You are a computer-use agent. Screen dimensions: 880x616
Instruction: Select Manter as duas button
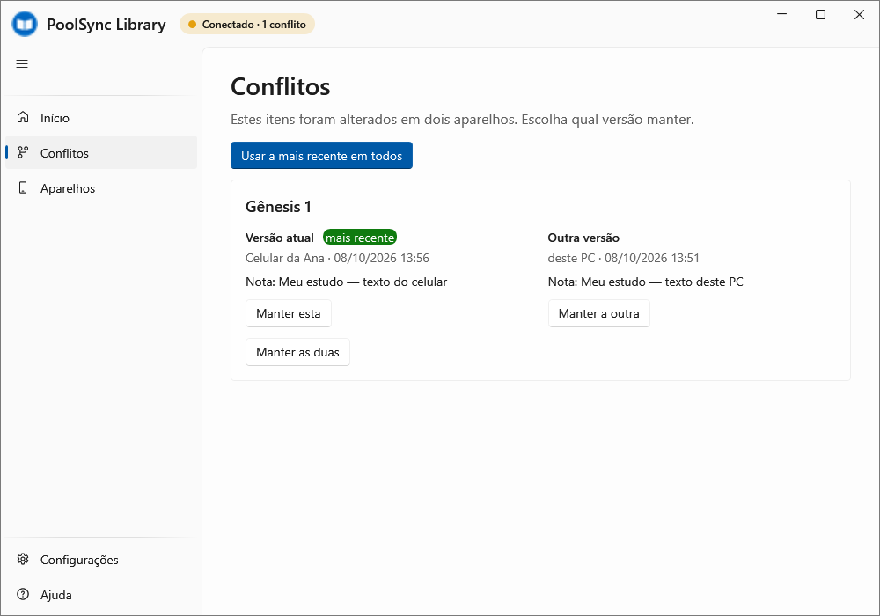coord(297,352)
